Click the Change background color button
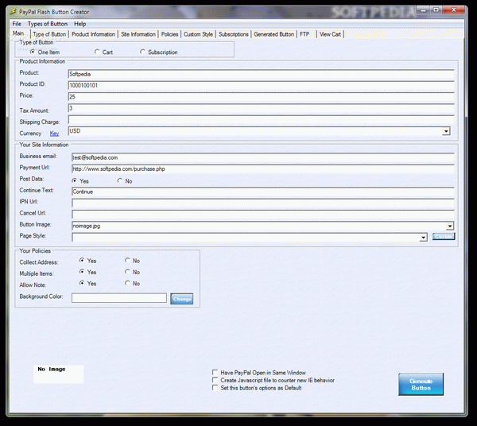The image size is (477, 426). coord(182,299)
